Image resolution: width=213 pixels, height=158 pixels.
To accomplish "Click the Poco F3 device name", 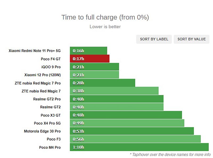I will 54,139.
